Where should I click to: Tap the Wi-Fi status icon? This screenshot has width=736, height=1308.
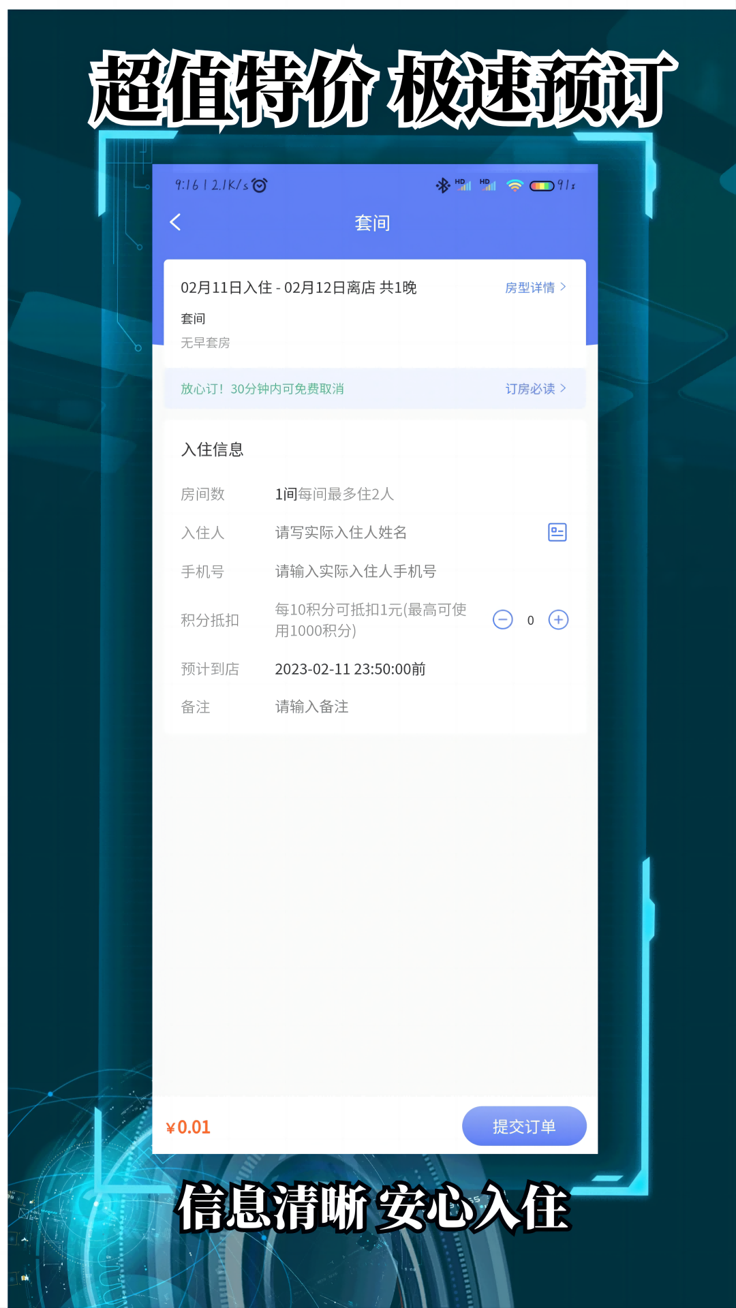click(515, 185)
